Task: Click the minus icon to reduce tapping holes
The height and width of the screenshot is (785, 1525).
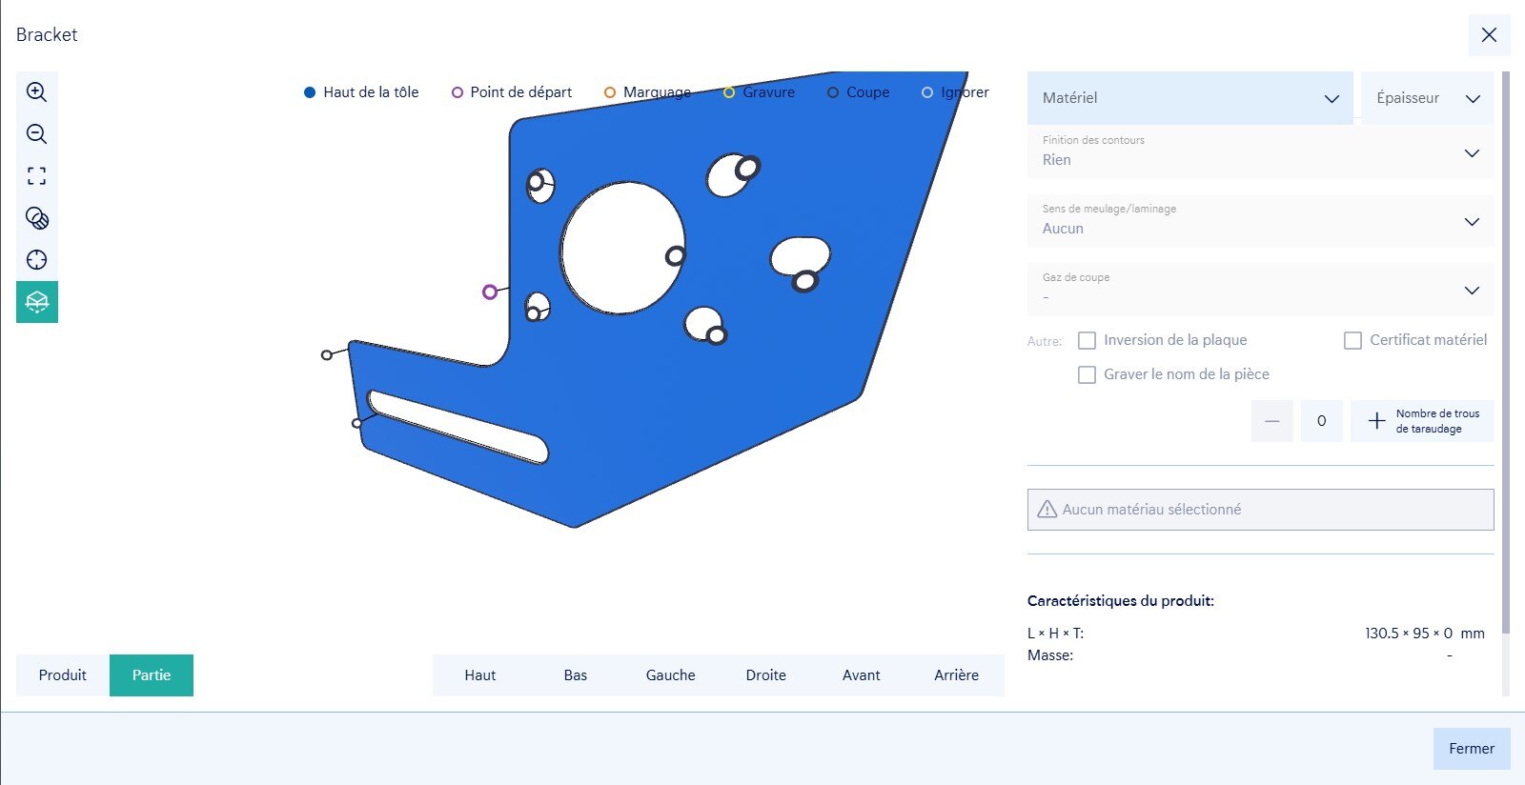Action: (1271, 421)
